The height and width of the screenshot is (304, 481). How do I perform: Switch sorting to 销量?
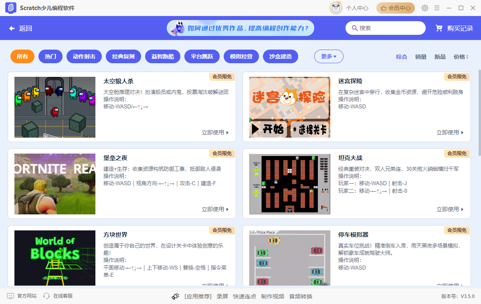tap(420, 57)
